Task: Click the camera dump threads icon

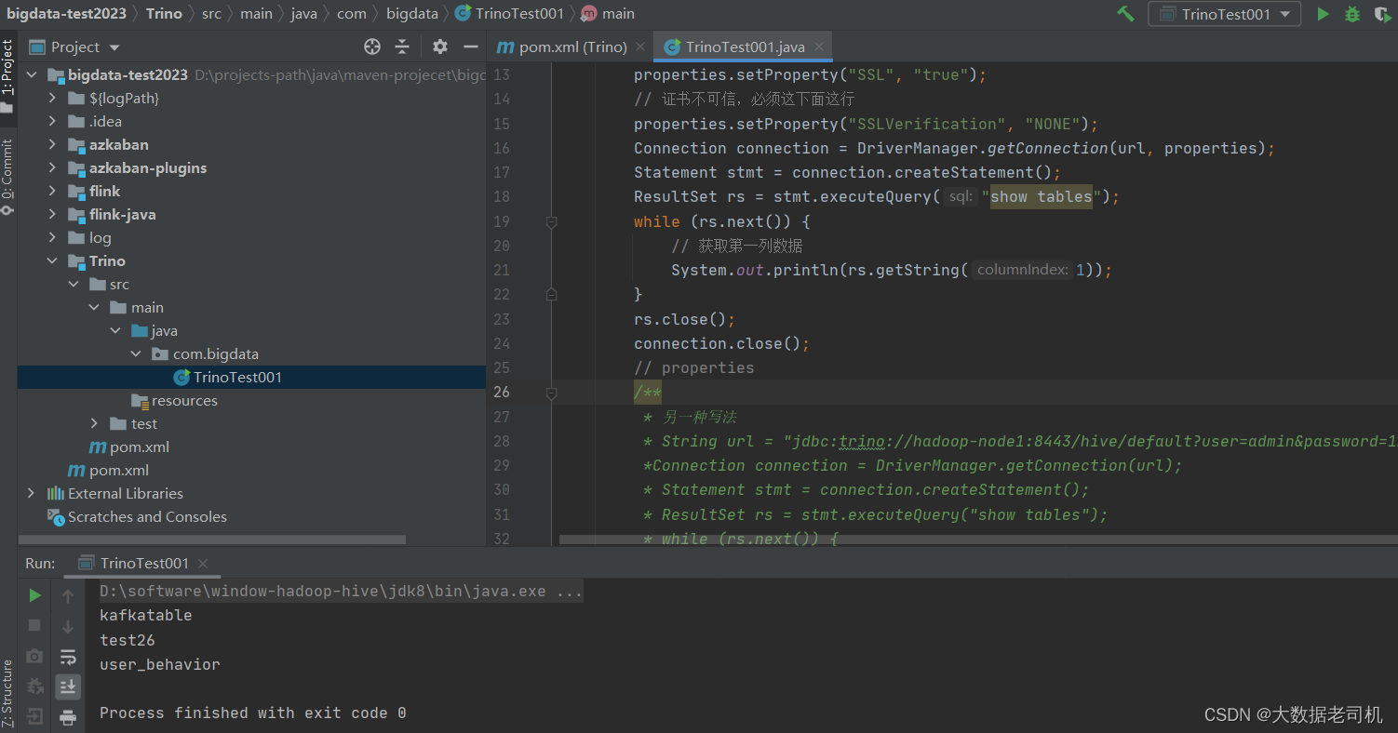Action: [x=34, y=656]
